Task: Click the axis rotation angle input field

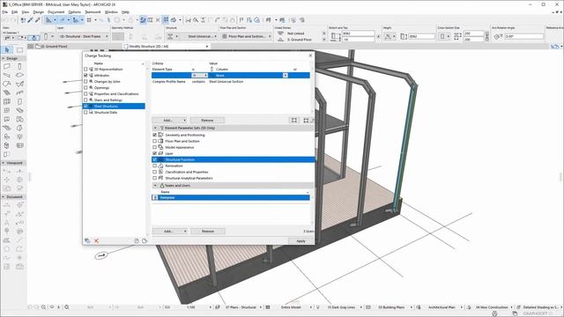Action: [x=524, y=36]
